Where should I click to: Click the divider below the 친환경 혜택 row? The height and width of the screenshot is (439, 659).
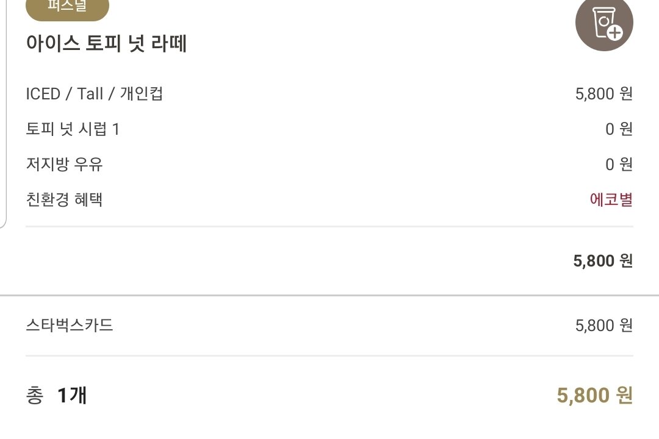[x=329, y=226]
